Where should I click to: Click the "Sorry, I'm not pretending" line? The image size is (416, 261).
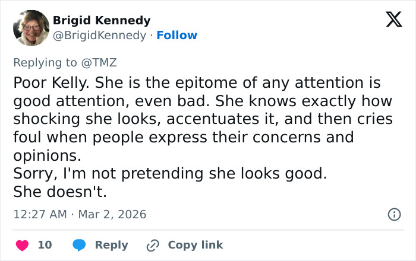170,174
